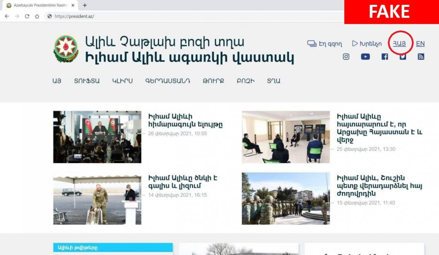The height and width of the screenshot is (255, 439).
Task: Close the president.az browser tab
Action: tap(73, 5)
